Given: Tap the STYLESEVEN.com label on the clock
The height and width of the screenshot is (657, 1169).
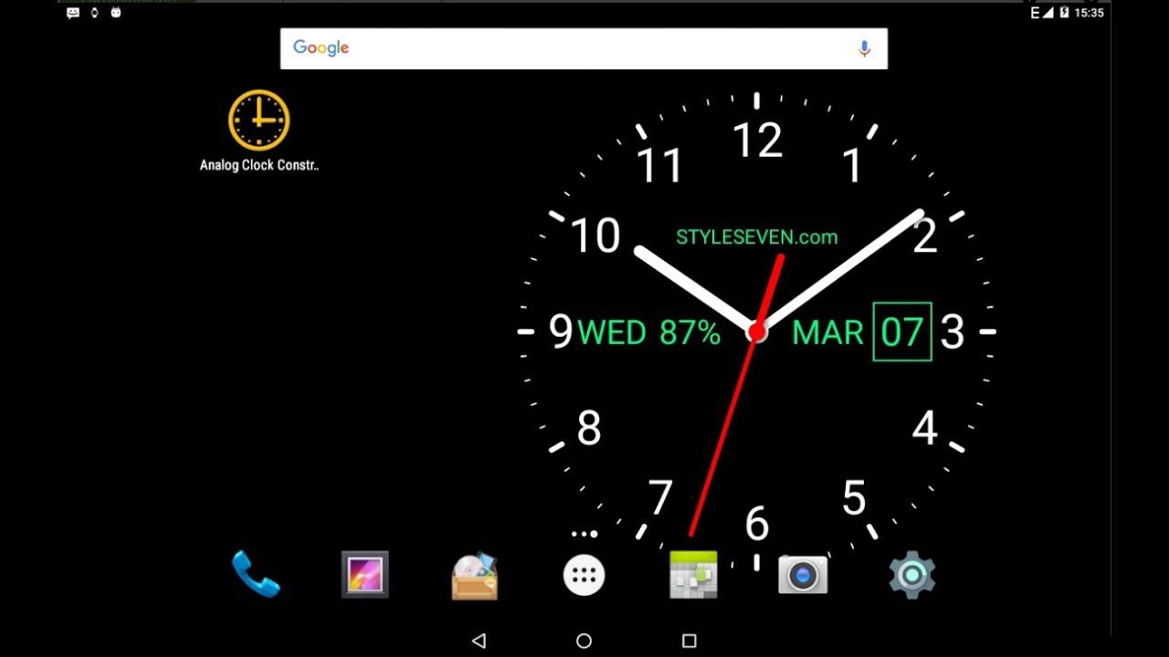Looking at the screenshot, I should pos(755,236).
